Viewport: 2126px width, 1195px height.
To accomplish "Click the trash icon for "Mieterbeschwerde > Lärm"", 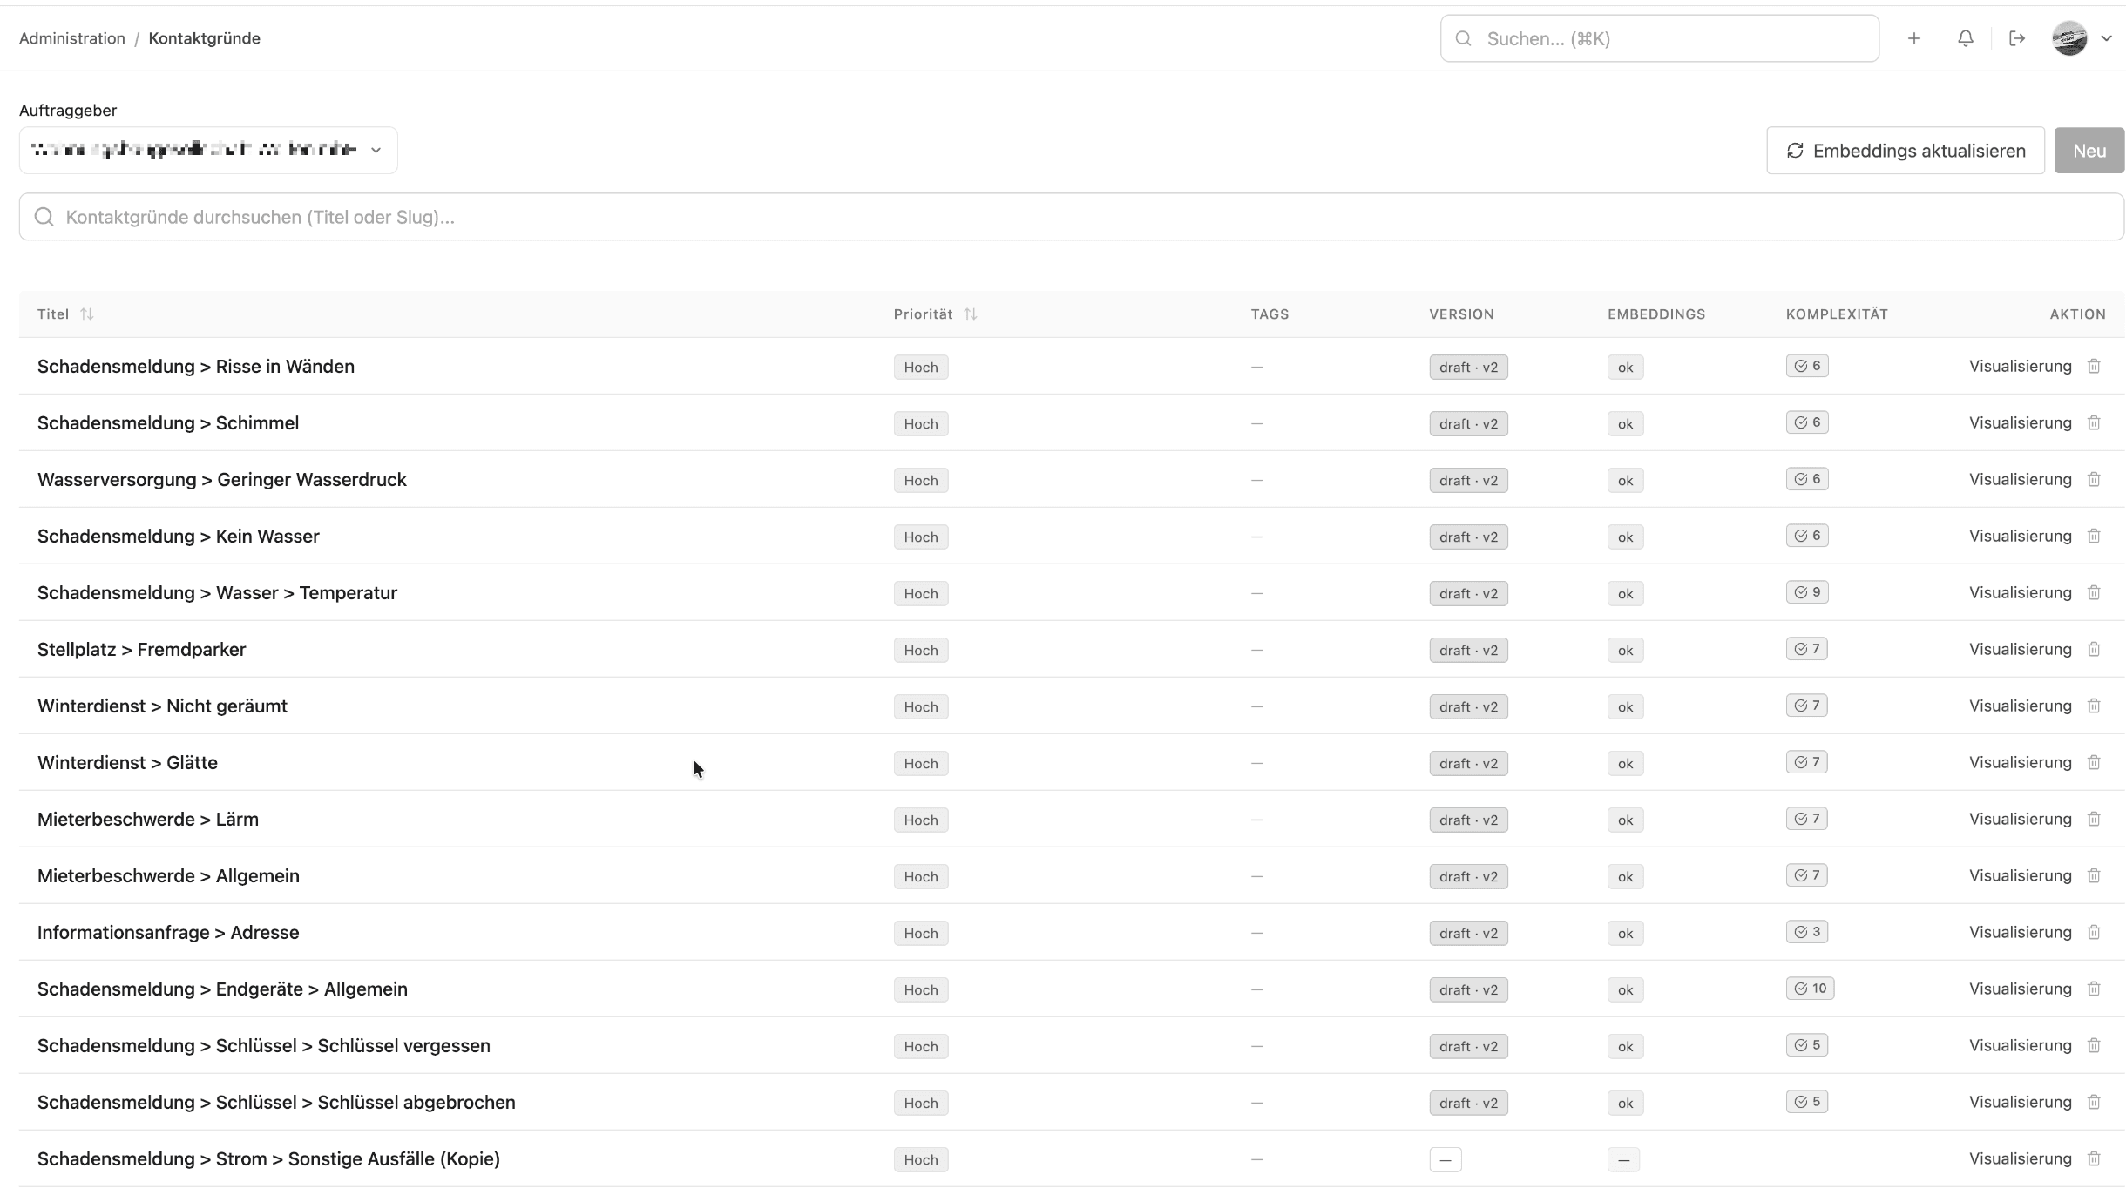I will [x=2095, y=819].
